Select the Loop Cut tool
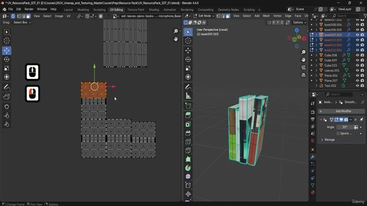This screenshot has width=367, height=206. pyautogui.click(x=188, y=142)
